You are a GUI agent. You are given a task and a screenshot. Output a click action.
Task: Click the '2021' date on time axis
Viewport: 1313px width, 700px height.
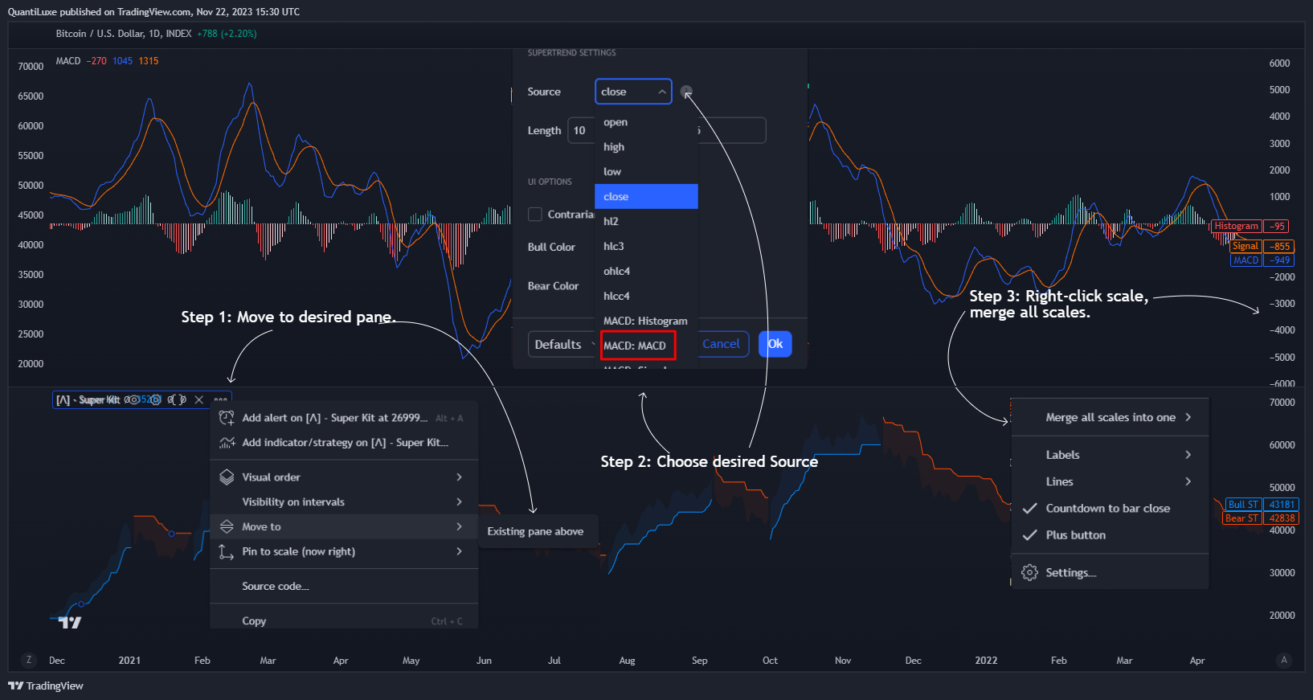[129, 661]
